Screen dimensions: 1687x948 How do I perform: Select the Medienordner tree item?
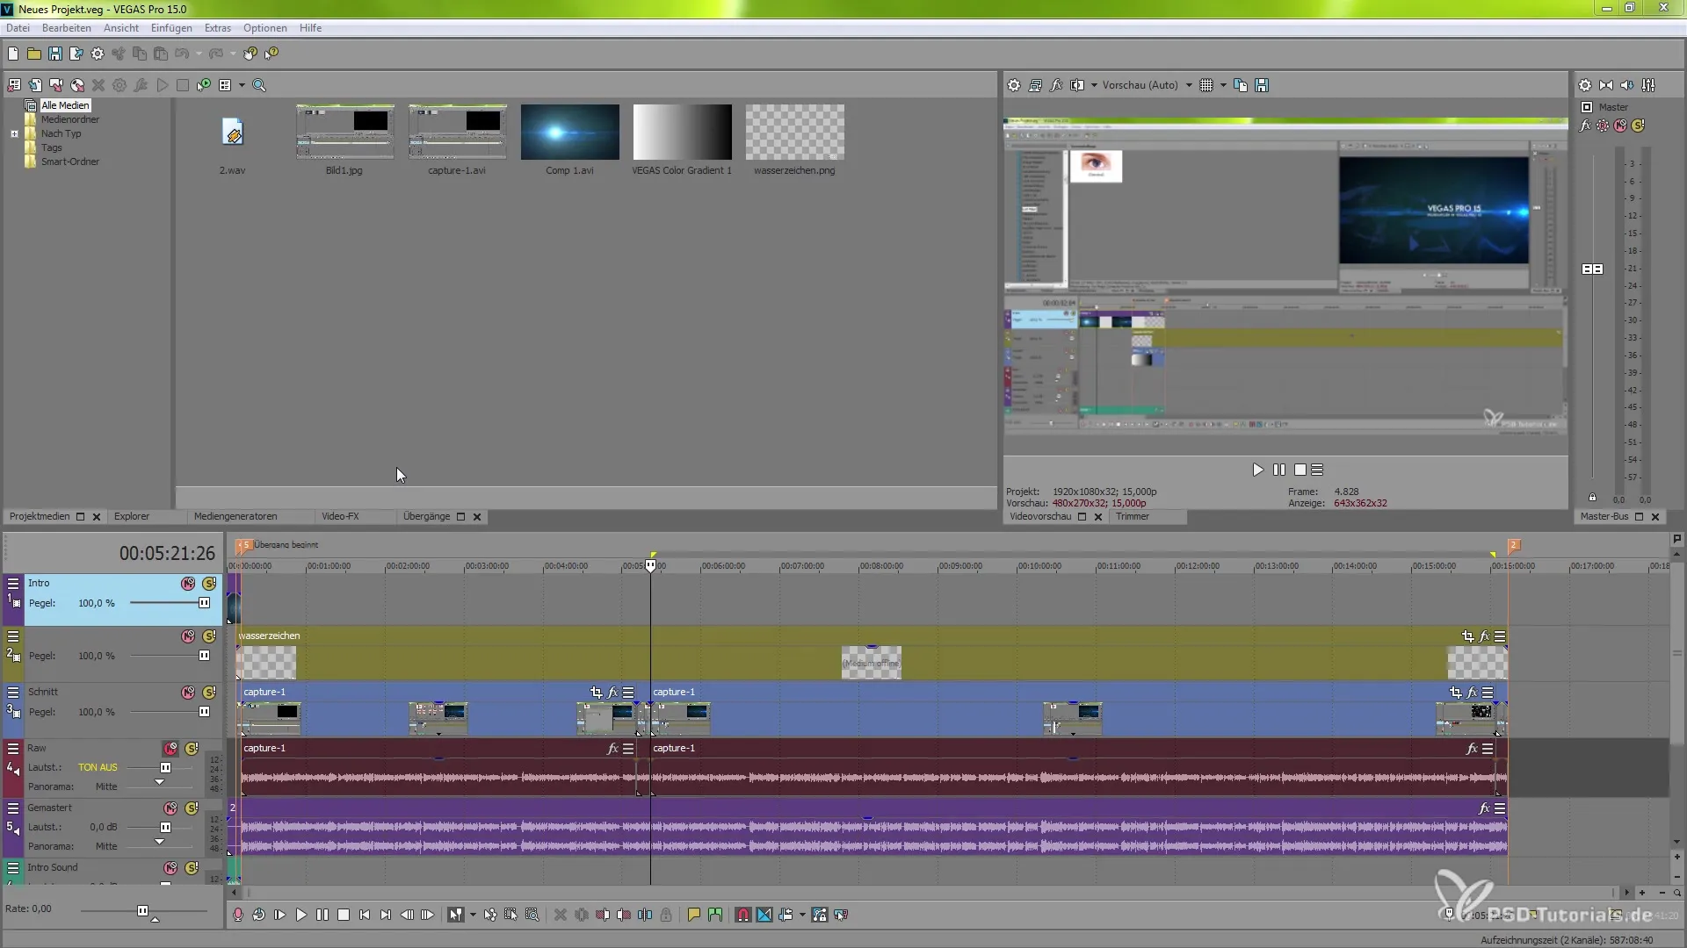[x=70, y=119]
